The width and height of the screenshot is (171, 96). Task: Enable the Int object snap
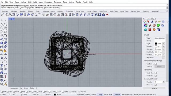tap(33, 92)
